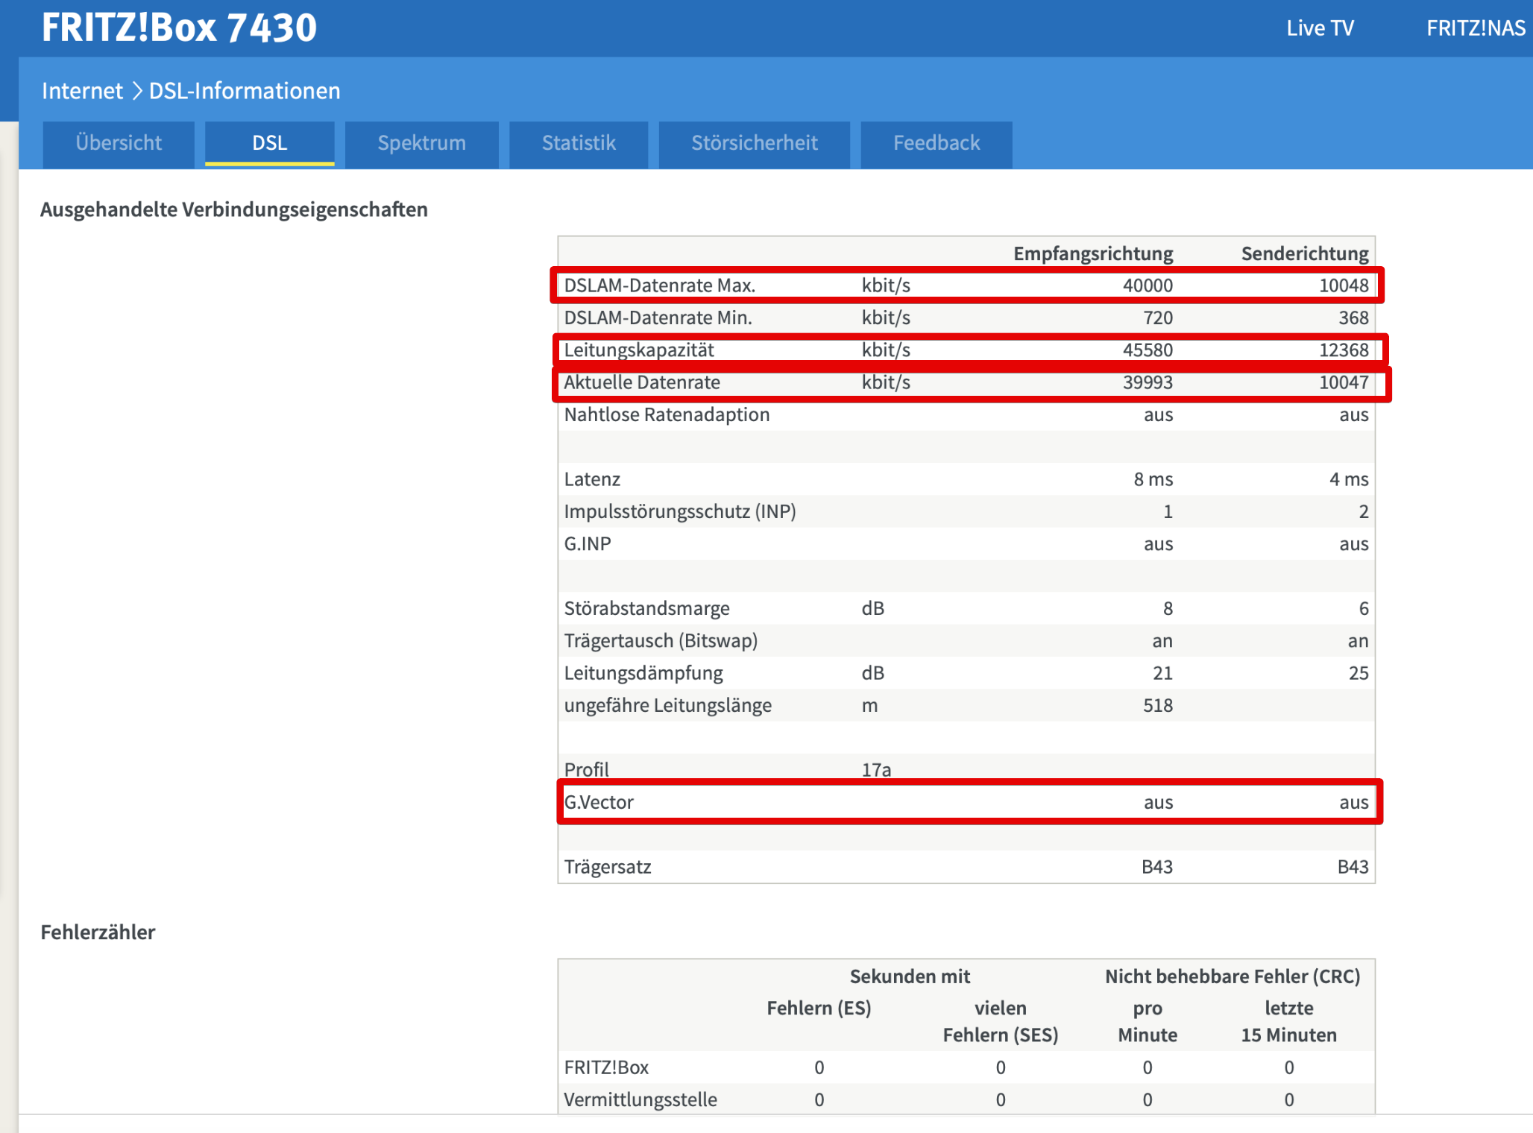This screenshot has width=1533, height=1133.
Task: Select the Impulsstörungsschutz (INP) label
Action: coord(680,512)
